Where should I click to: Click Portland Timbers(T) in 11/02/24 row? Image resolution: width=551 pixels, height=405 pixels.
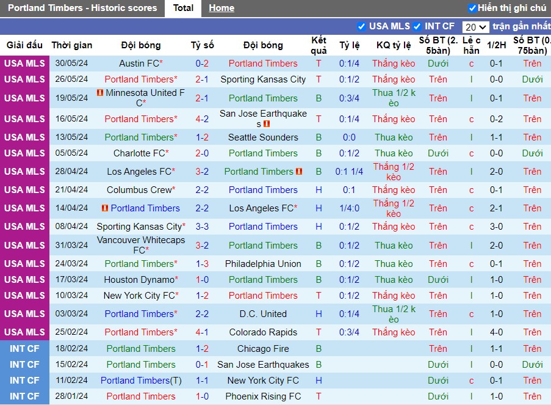click(141, 381)
